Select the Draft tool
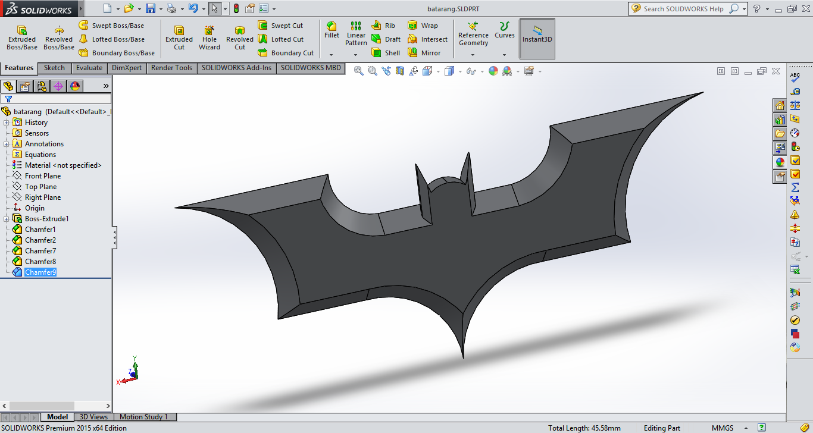813x433 pixels. pyautogui.click(x=386, y=39)
